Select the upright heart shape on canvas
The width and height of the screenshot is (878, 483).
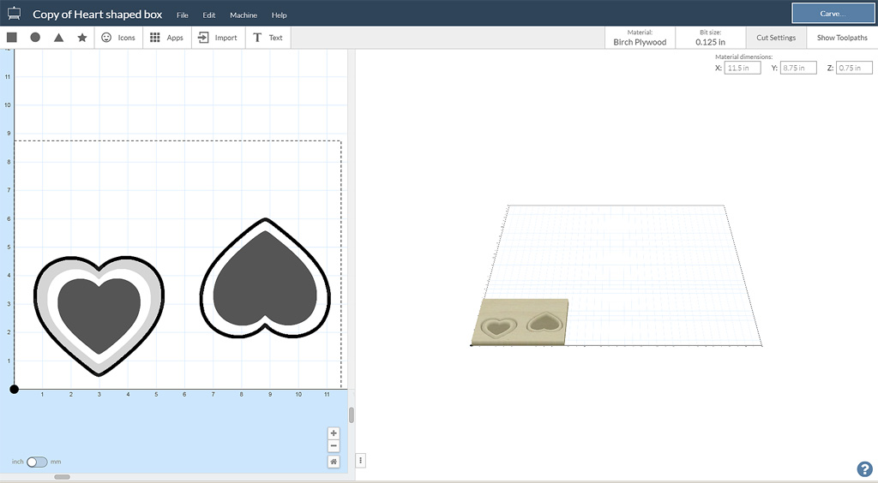pos(99,316)
